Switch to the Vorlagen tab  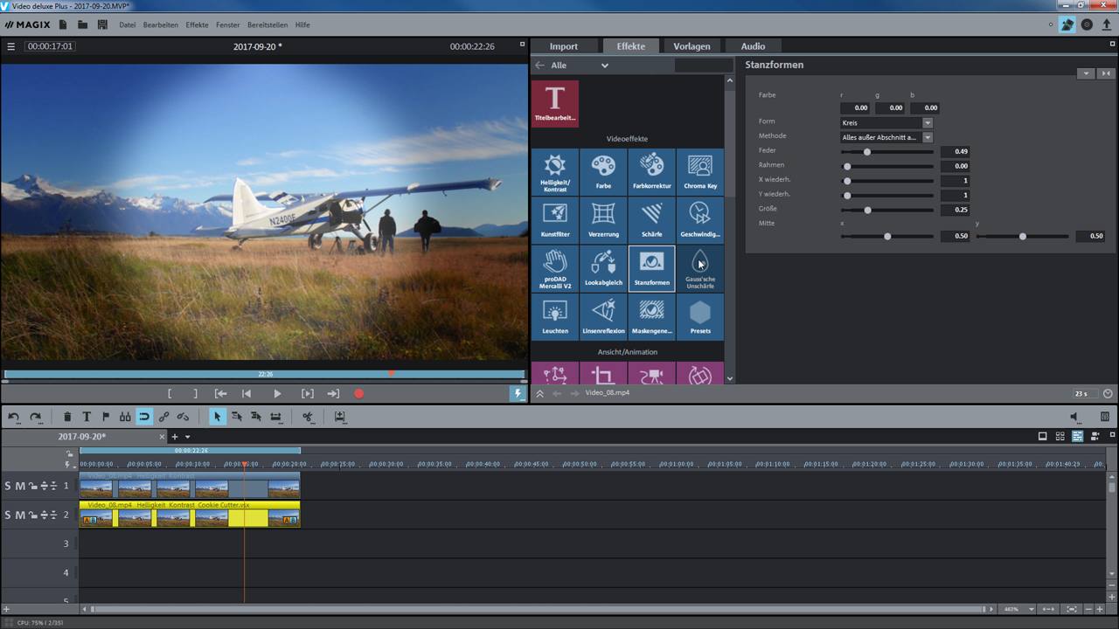pos(692,46)
